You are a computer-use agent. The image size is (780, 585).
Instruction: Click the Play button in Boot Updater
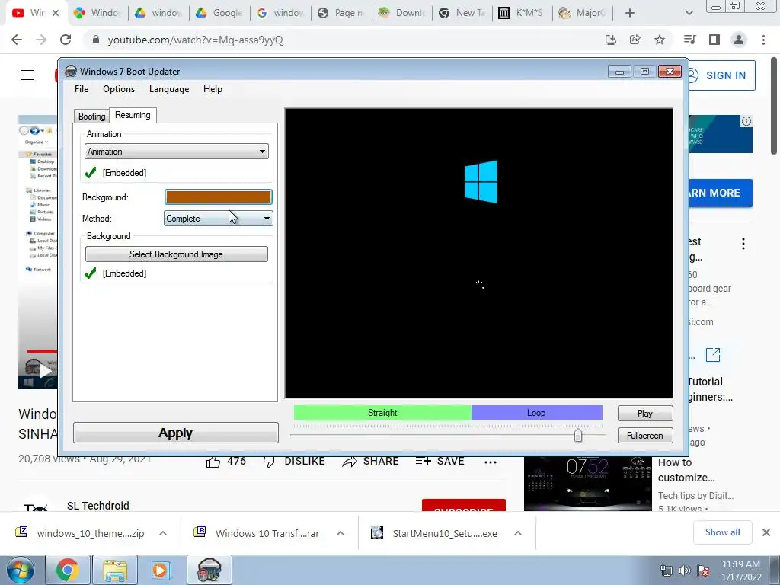point(645,414)
